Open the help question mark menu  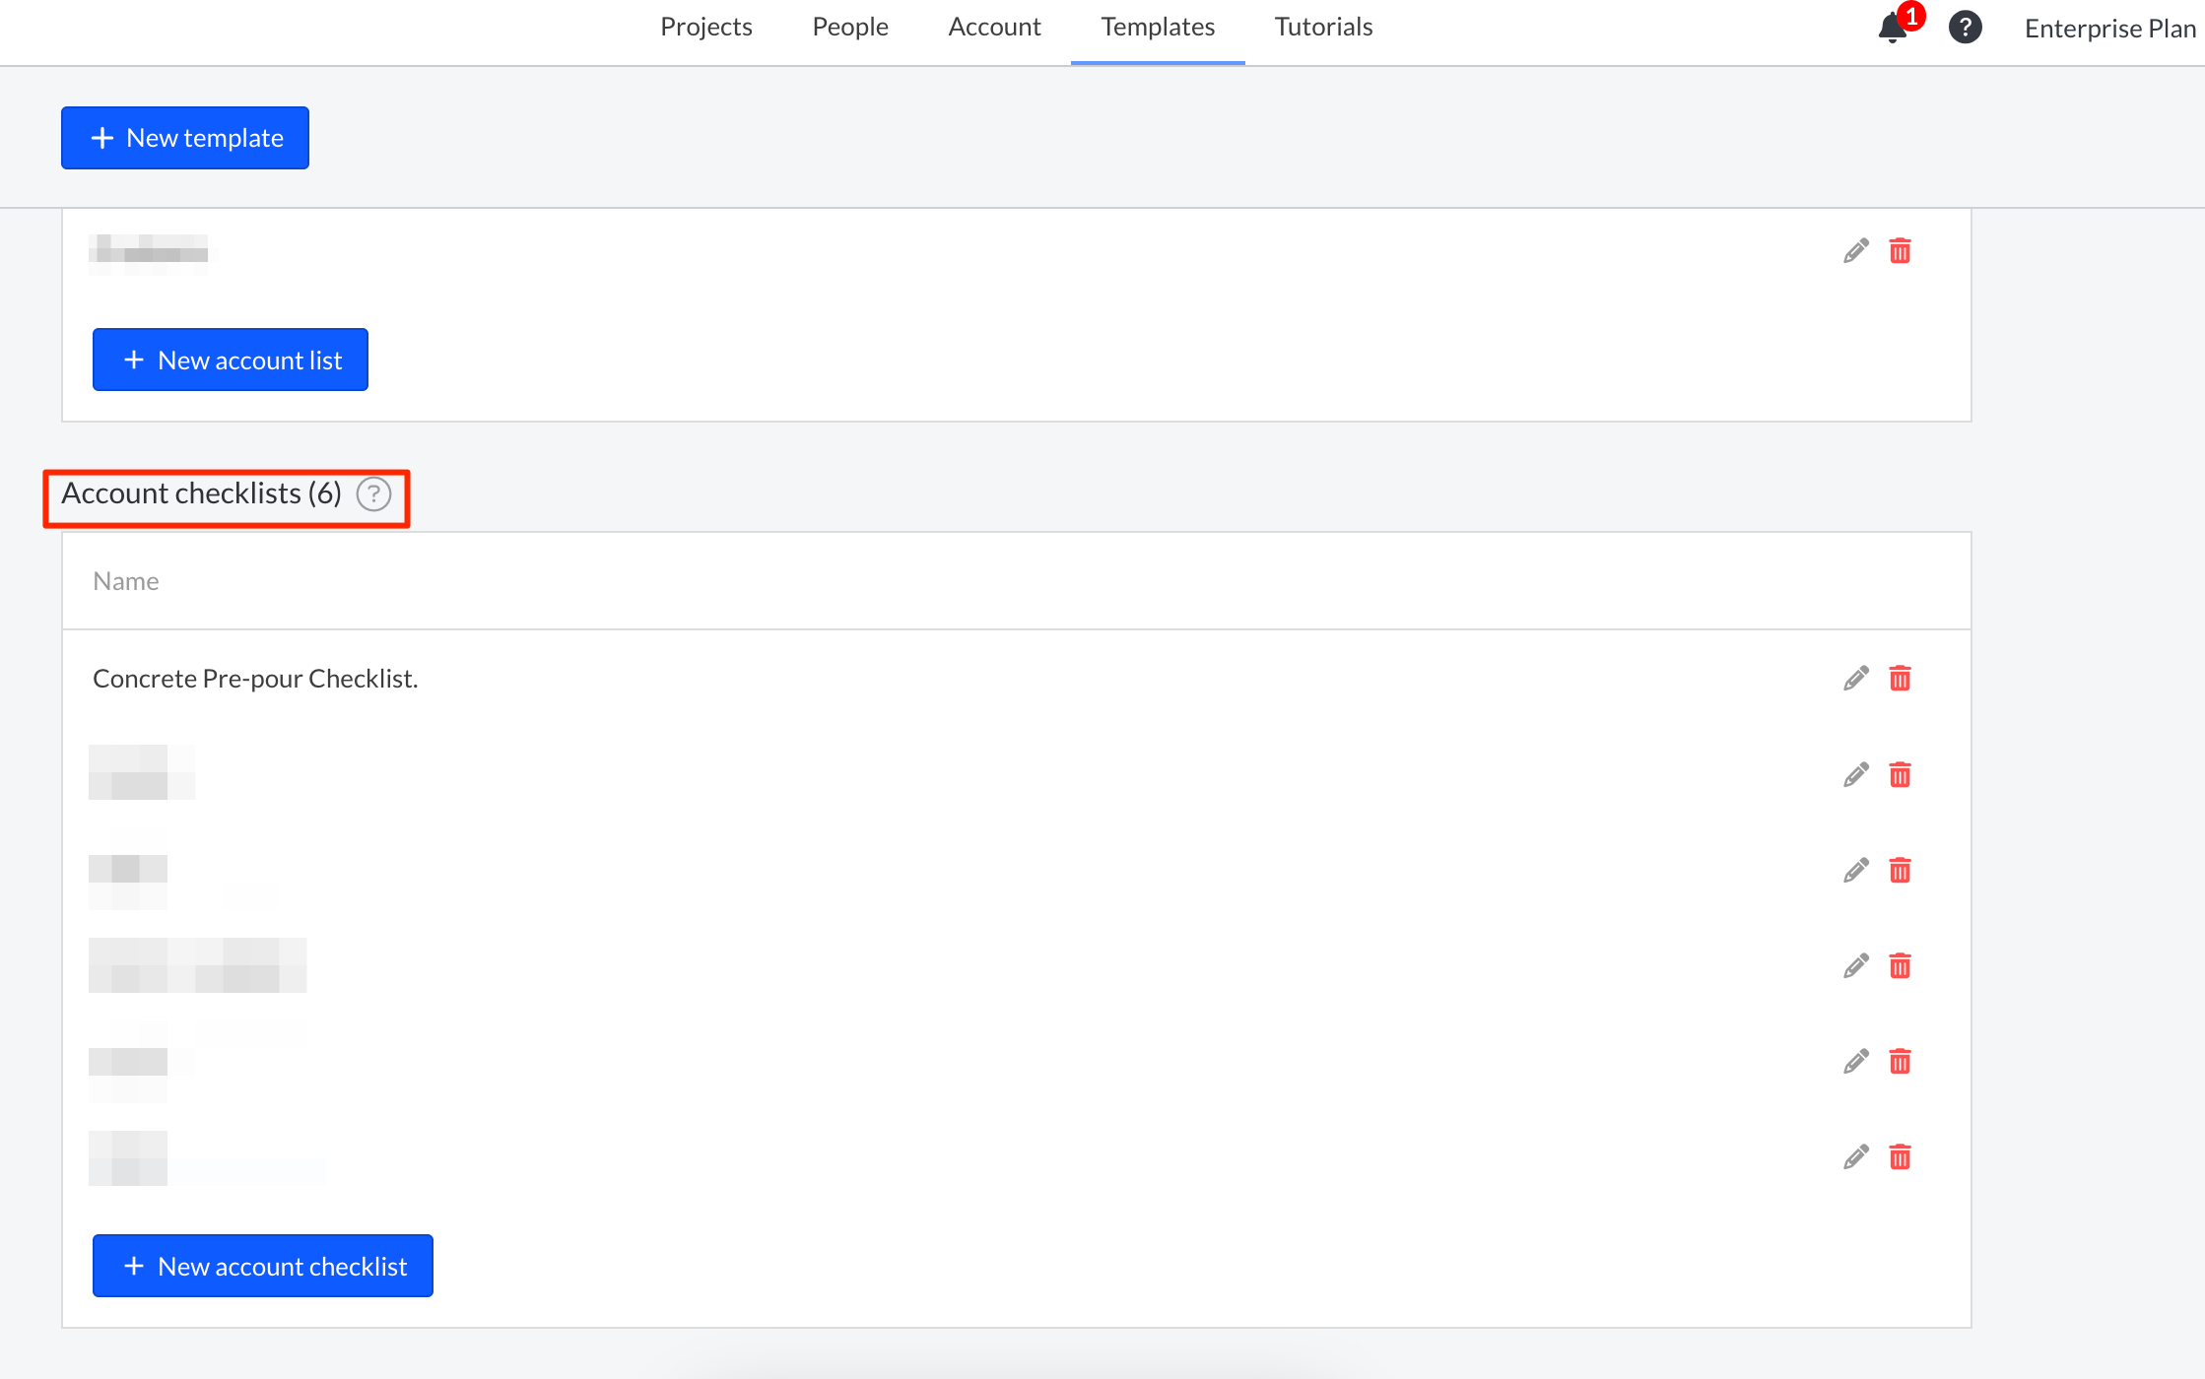1967,27
